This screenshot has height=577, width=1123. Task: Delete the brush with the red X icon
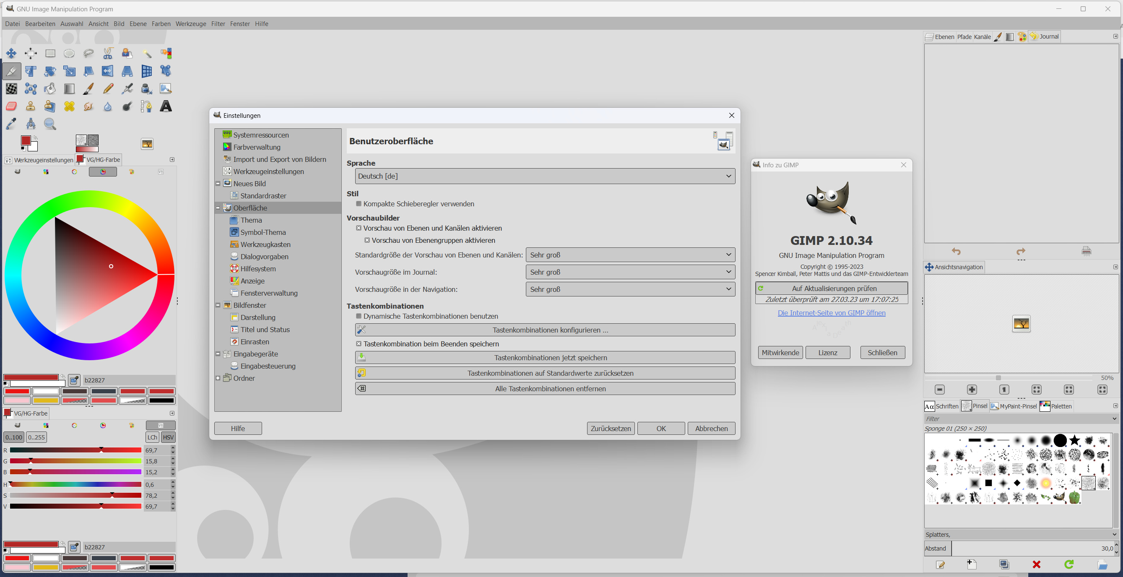click(x=1037, y=565)
